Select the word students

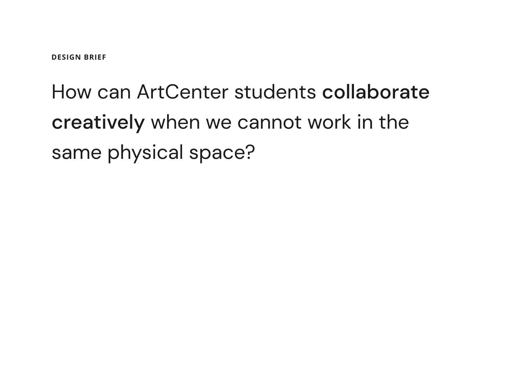pyautogui.click(x=275, y=92)
